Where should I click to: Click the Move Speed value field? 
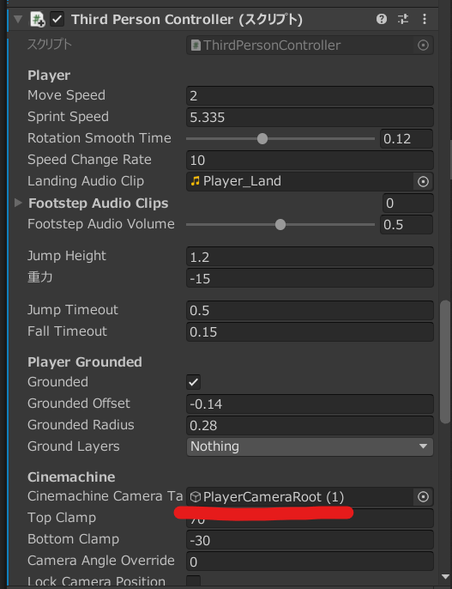pos(310,96)
